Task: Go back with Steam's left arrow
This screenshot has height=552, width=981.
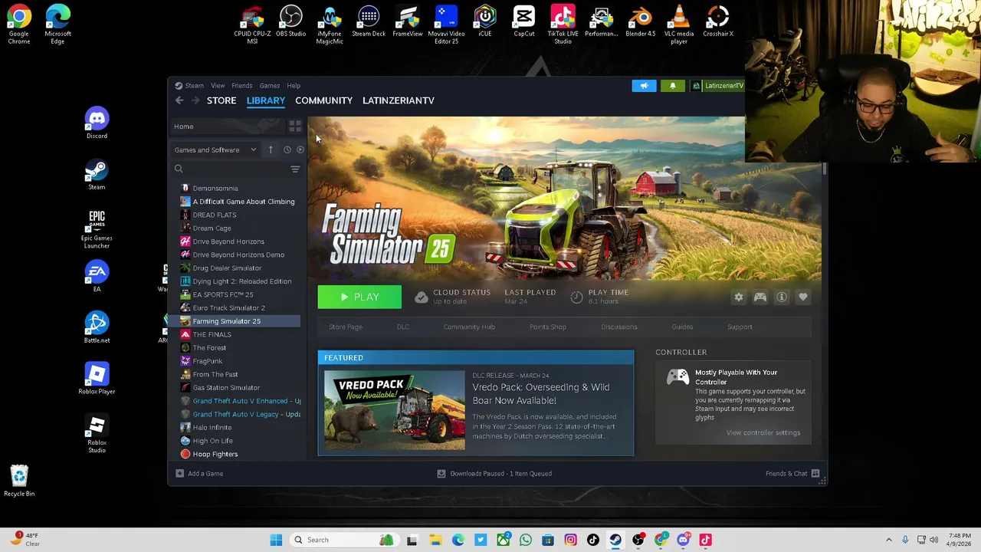Action: pos(179,100)
